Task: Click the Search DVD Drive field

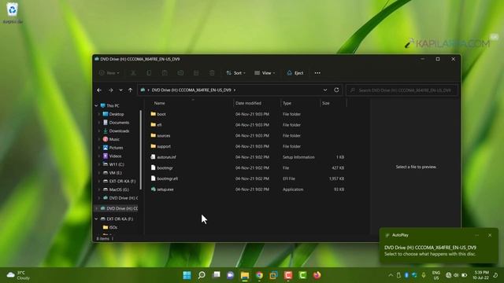Action: pyautogui.click(x=402, y=90)
